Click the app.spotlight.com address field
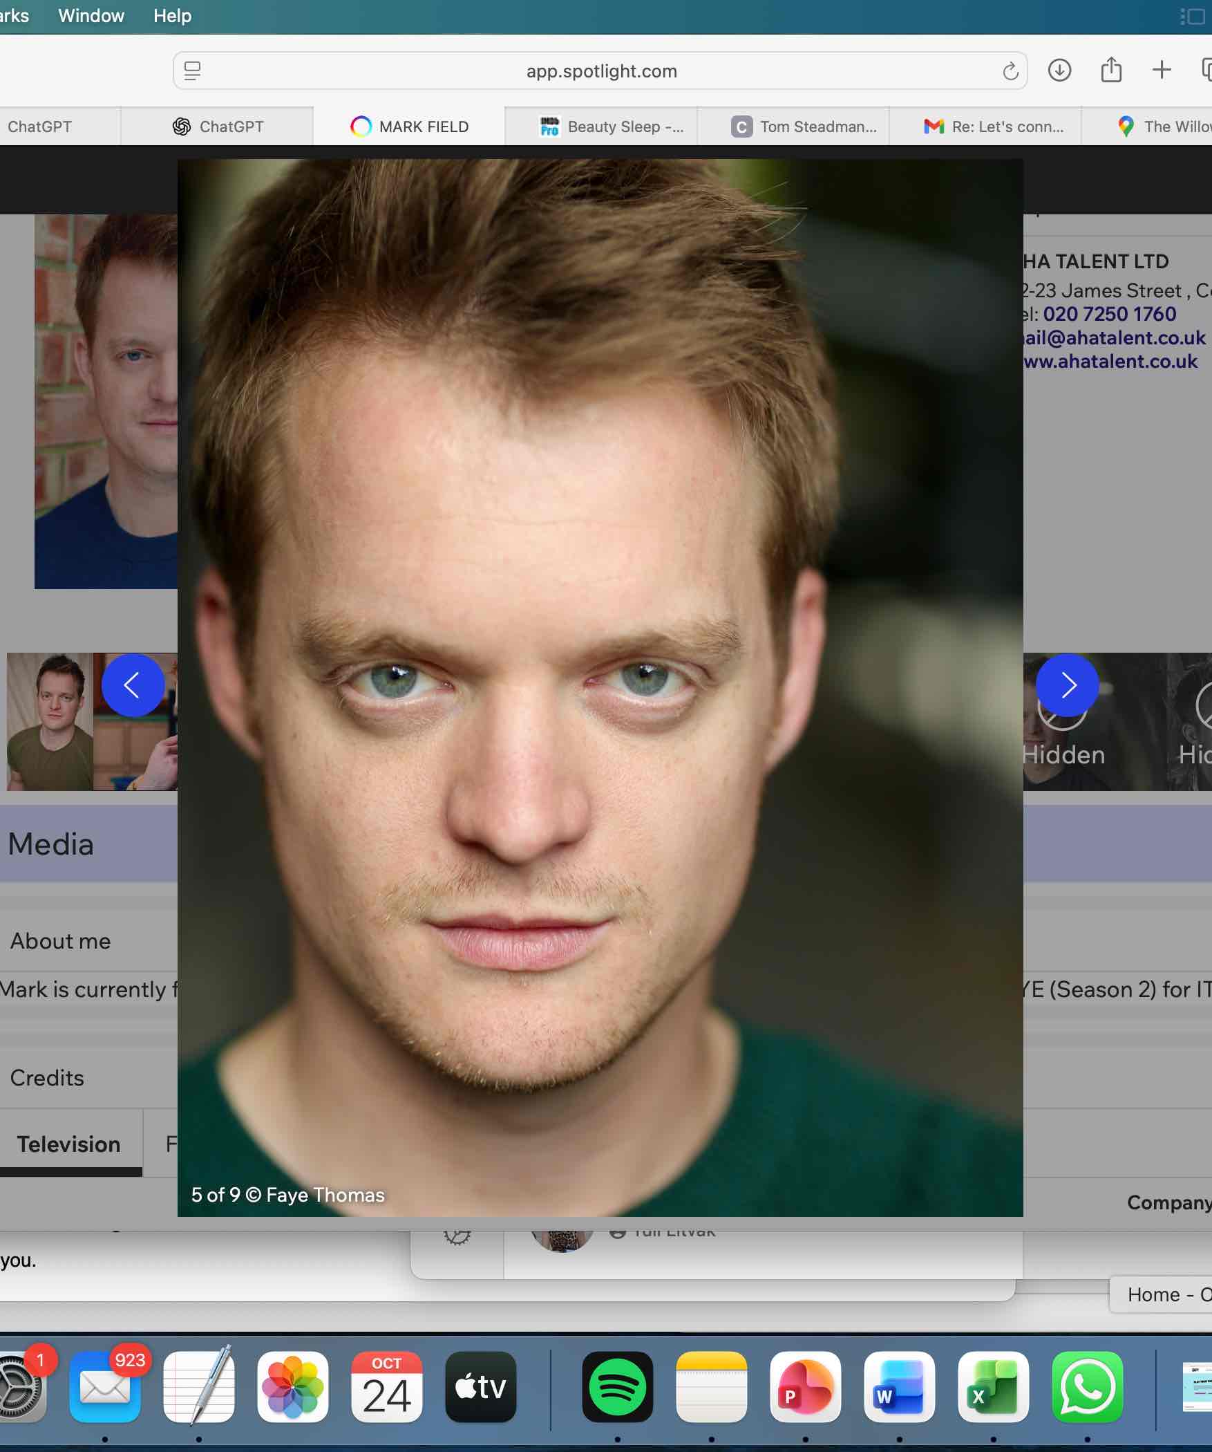This screenshot has width=1212, height=1452. (x=601, y=71)
